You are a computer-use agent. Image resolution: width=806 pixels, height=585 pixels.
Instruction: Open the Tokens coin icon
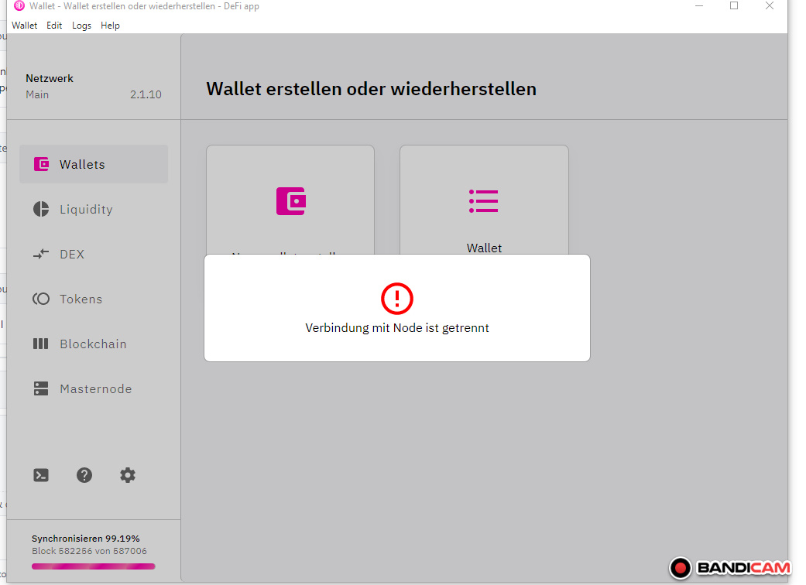click(x=41, y=299)
